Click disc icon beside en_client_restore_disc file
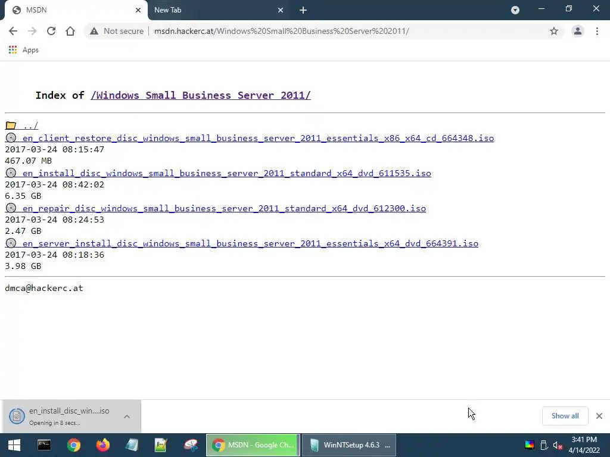Image resolution: width=610 pixels, height=457 pixels. 11,138
